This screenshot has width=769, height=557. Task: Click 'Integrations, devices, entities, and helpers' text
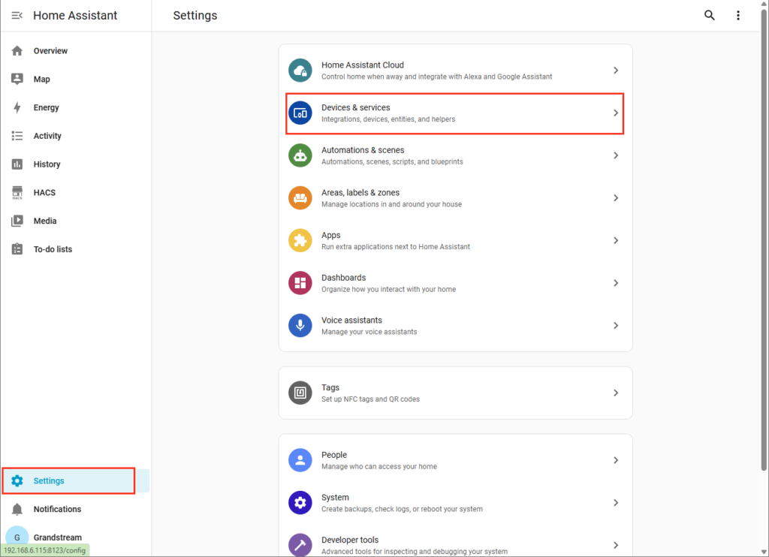pyautogui.click(x=388, y=119)
